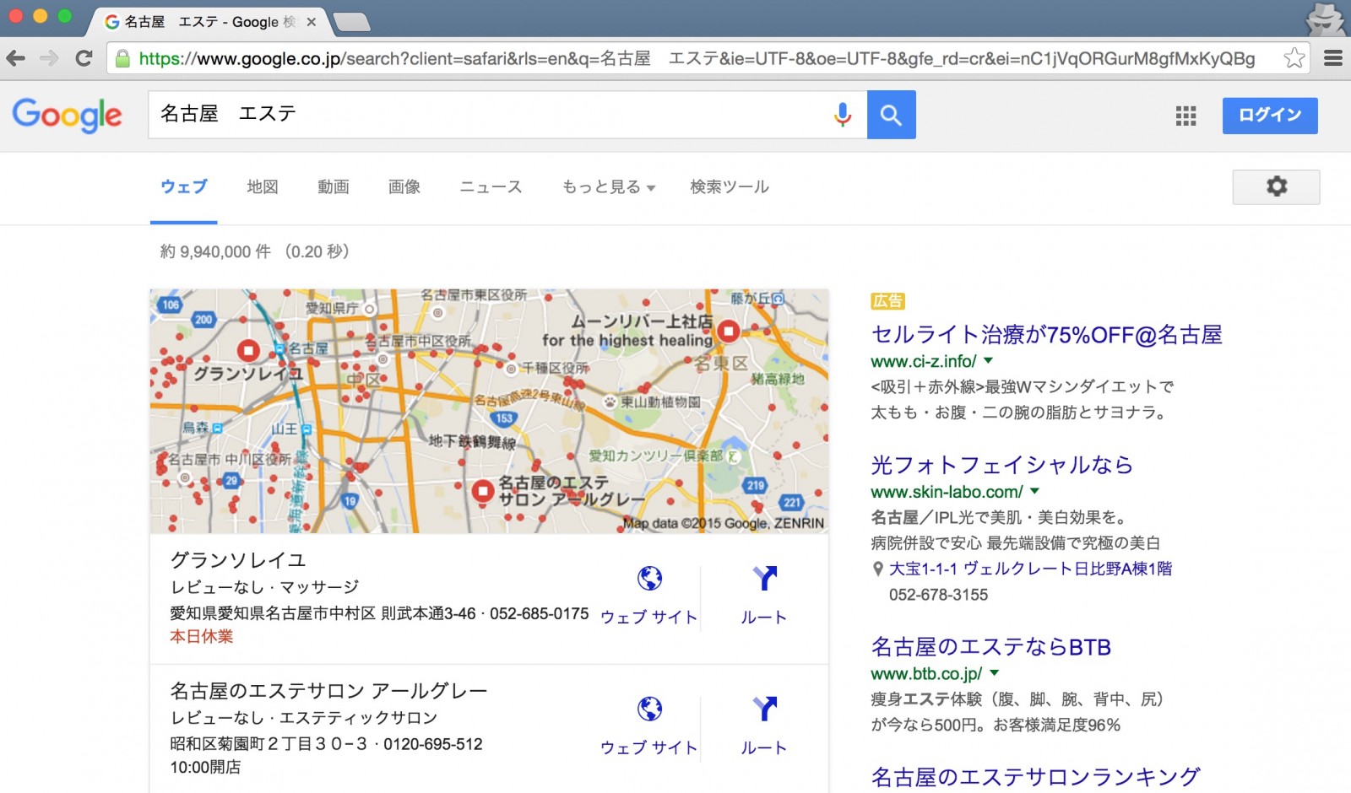Click the www.btb.co.jp/ URL text

pyautogui.click(x=926, y=674)
